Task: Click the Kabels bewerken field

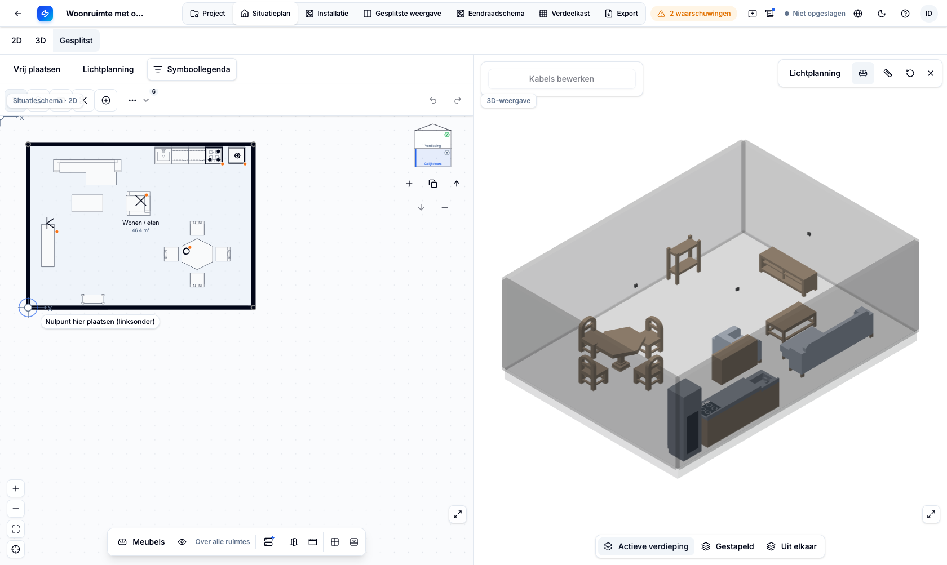Action: 561,79
